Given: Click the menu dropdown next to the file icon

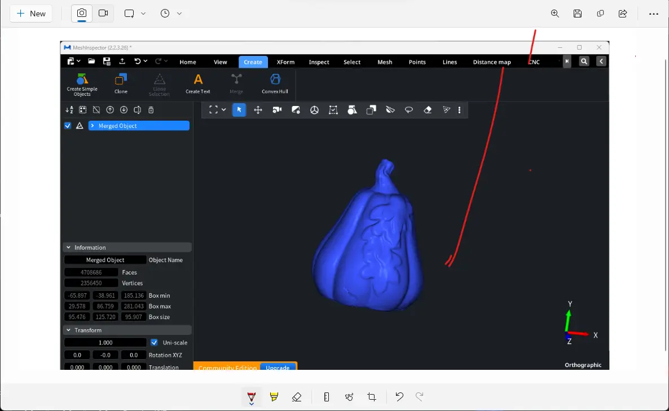Looking at the screenshot, I should tap(78, 61).
